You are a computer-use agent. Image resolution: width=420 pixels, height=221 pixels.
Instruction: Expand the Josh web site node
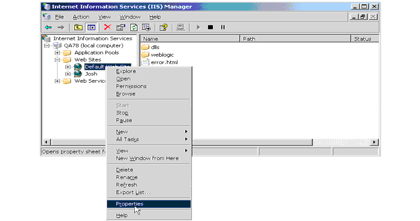tap(68, 74)
